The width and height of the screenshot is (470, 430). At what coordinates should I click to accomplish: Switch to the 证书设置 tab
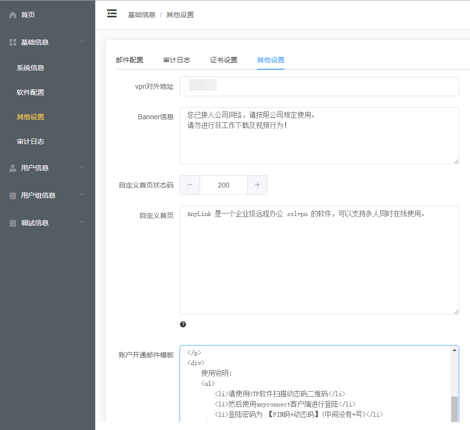[x=224, y=60]
